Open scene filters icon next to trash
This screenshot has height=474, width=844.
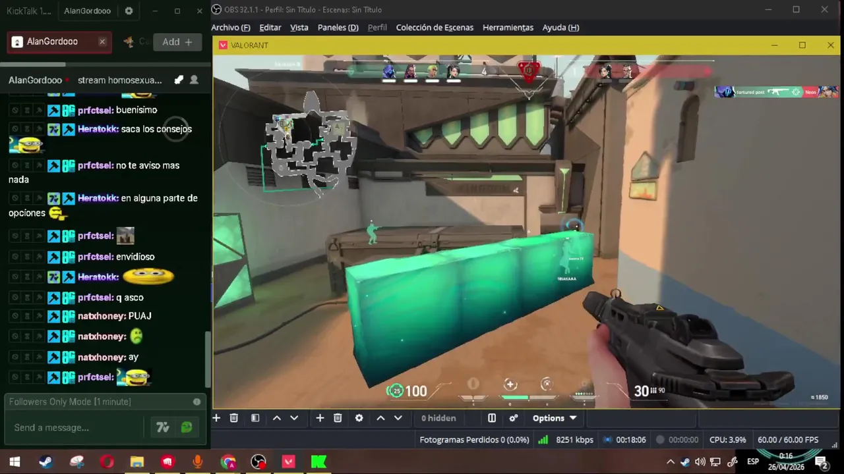[255, 418]
